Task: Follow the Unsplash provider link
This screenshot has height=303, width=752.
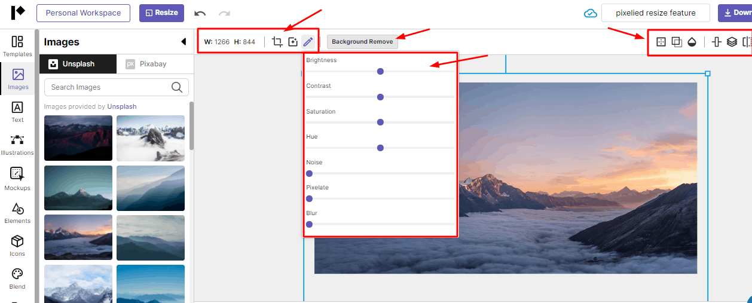Action: coord(122,106)
